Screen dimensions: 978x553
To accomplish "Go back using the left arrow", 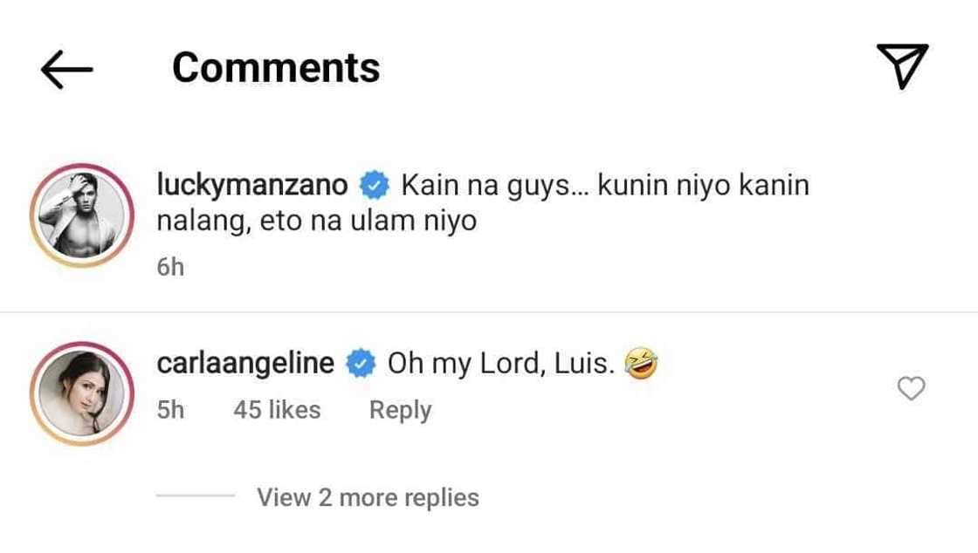I will coord(66,69).
